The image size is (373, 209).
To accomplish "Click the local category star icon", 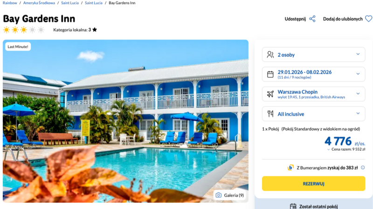I will point(95,30).
